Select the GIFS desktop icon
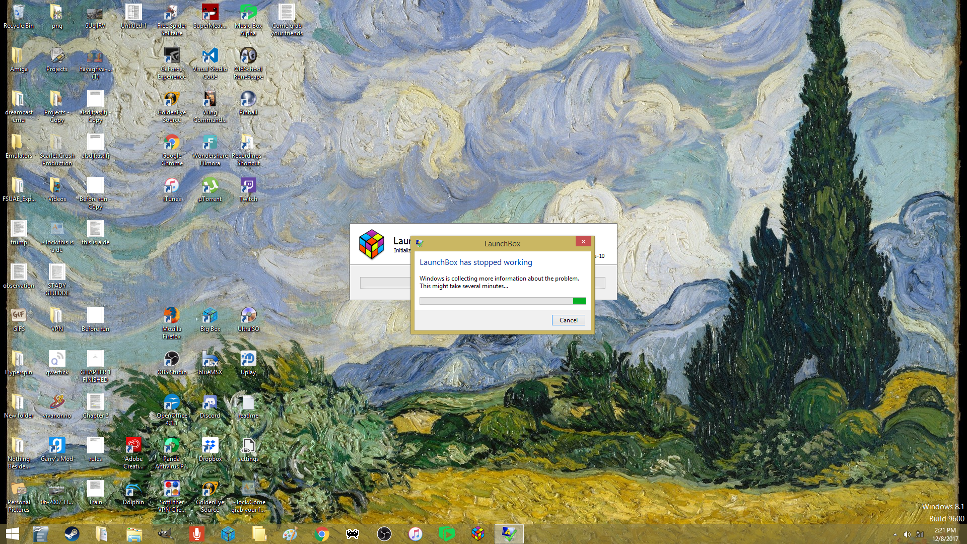 click(x=19, y=319)
